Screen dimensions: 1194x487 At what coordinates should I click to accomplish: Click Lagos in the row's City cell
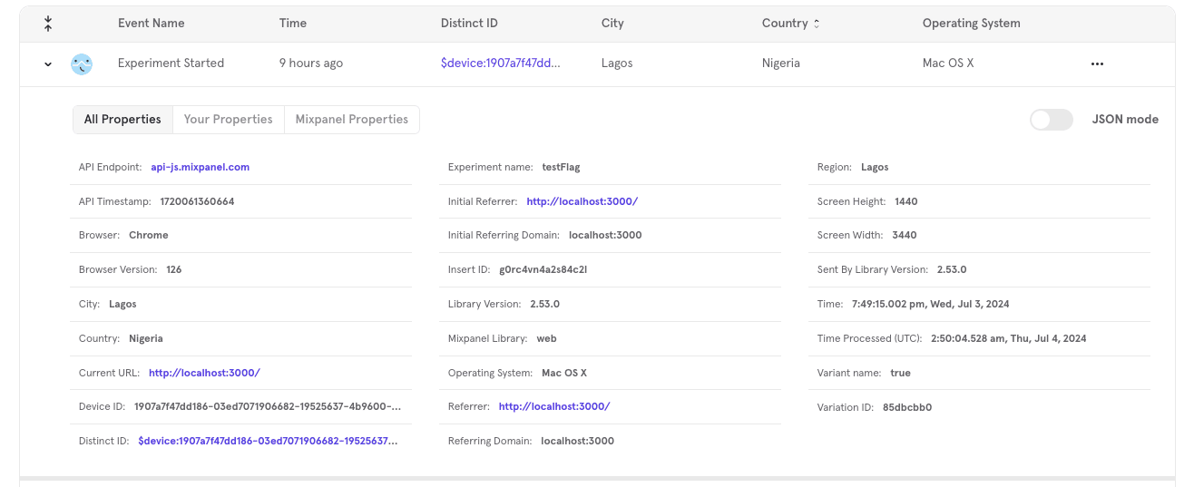(617, 63)
